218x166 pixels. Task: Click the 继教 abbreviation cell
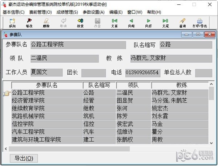pos(100,108)
